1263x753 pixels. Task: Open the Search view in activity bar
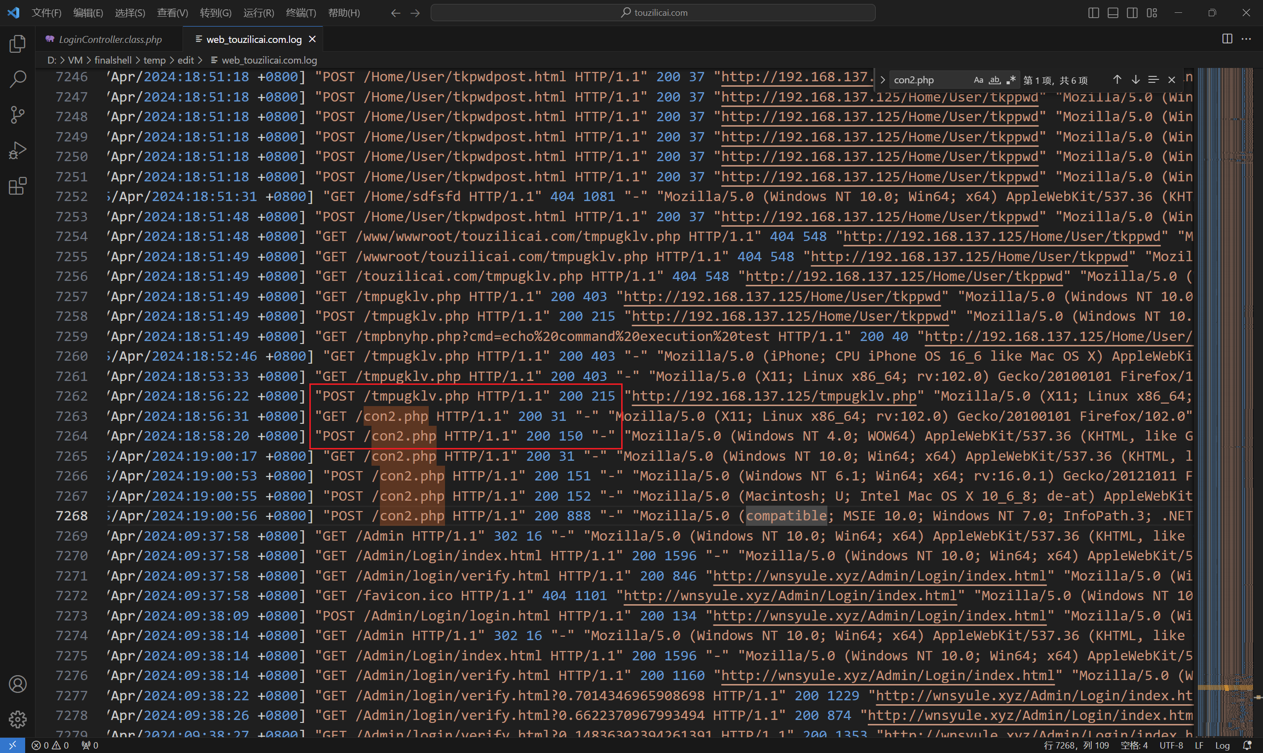18,79
